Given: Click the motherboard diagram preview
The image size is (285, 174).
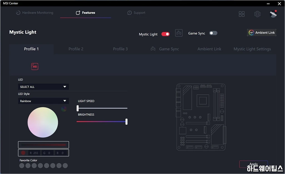Looking at the screenshot, I should (x=201, y=117).
